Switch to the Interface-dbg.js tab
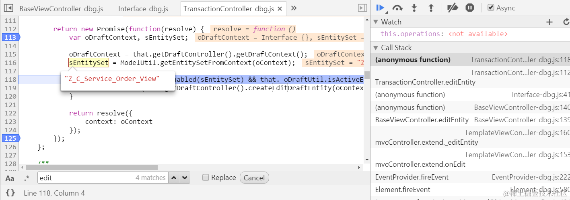Screen dimensions: 570x200 [143, 8]
